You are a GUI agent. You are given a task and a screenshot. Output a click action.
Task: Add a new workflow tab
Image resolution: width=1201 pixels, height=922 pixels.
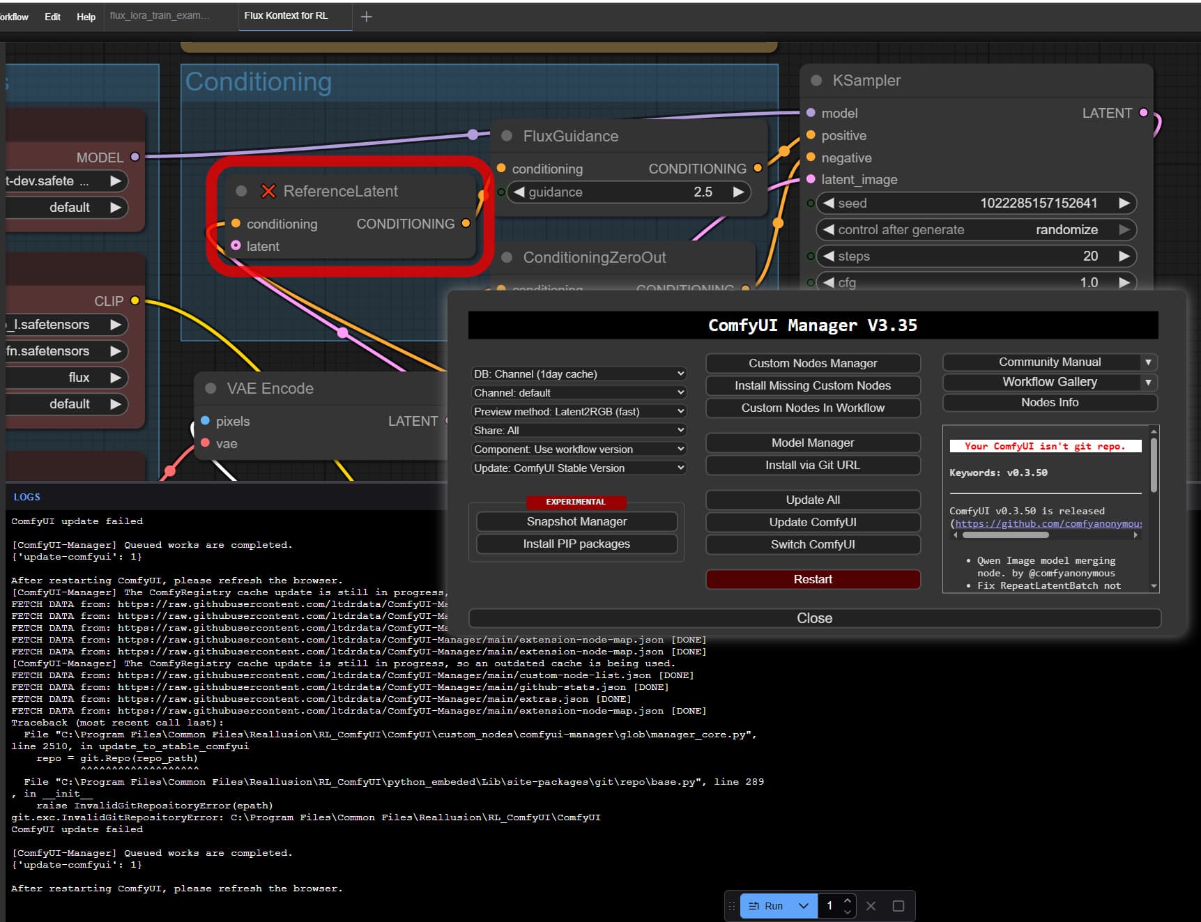[367, 17]
